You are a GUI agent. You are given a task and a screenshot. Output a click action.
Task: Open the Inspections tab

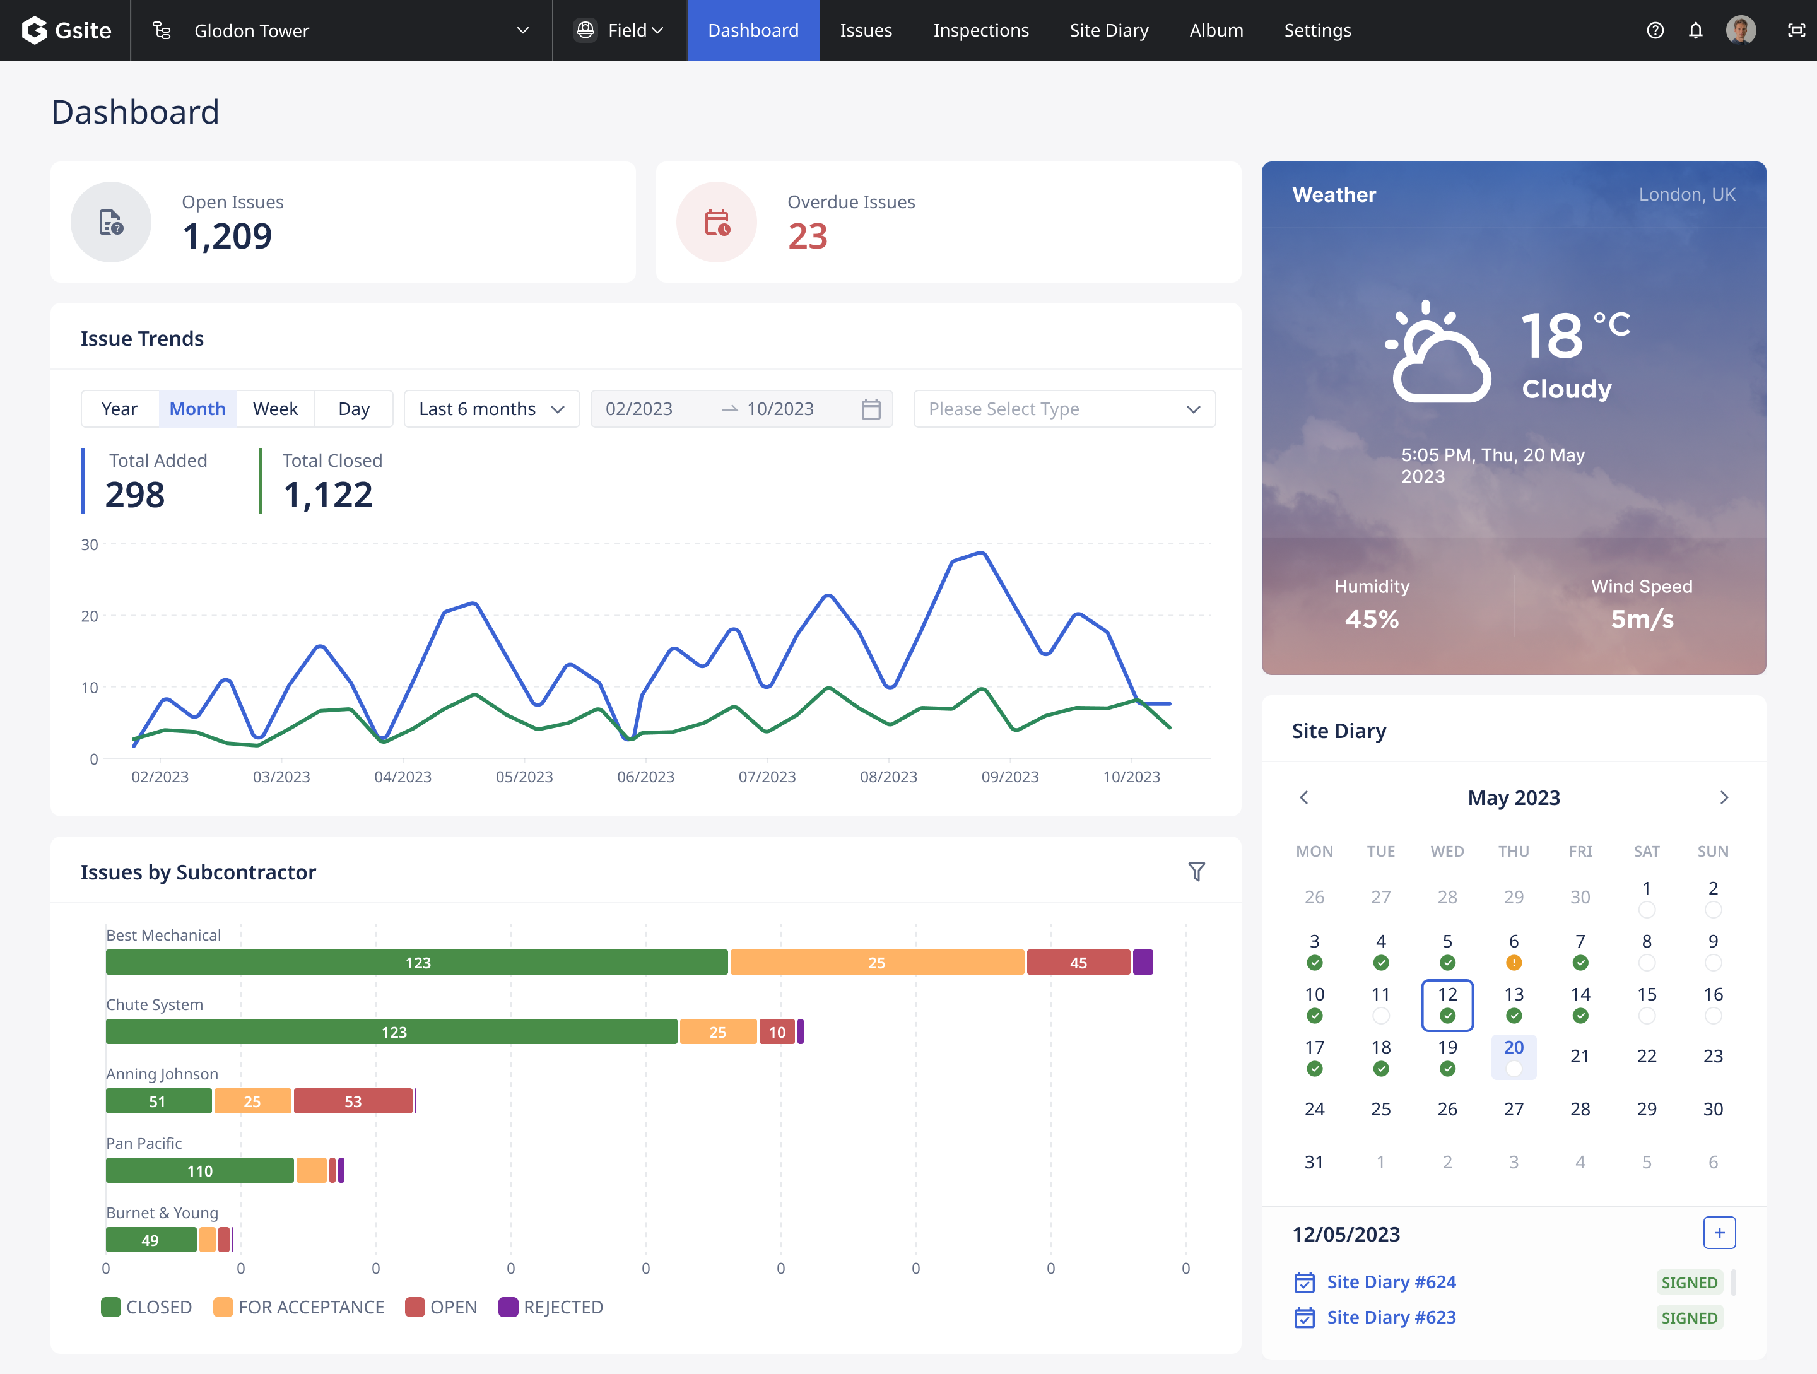pos(981,30)
